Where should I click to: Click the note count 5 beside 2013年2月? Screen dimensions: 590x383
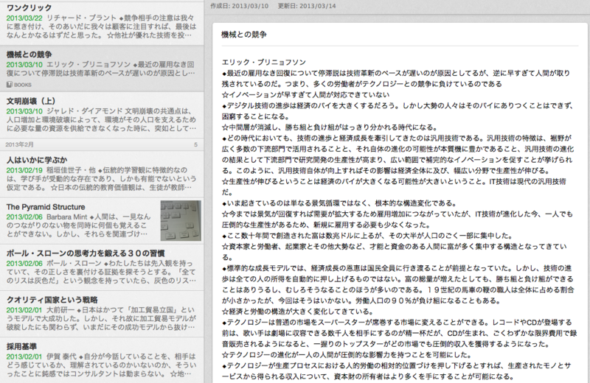click(195, 144)
